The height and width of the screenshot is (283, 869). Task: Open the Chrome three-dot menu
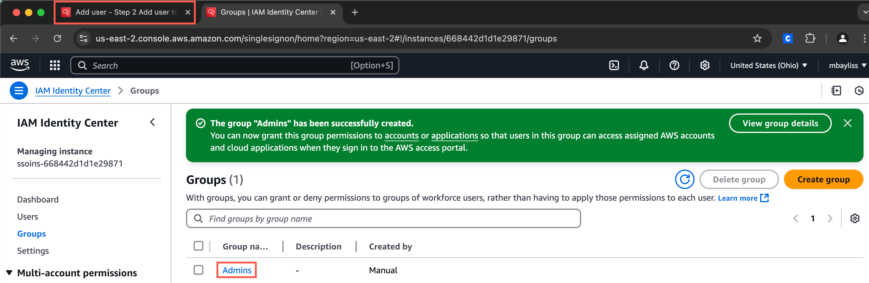coord(864,38)
